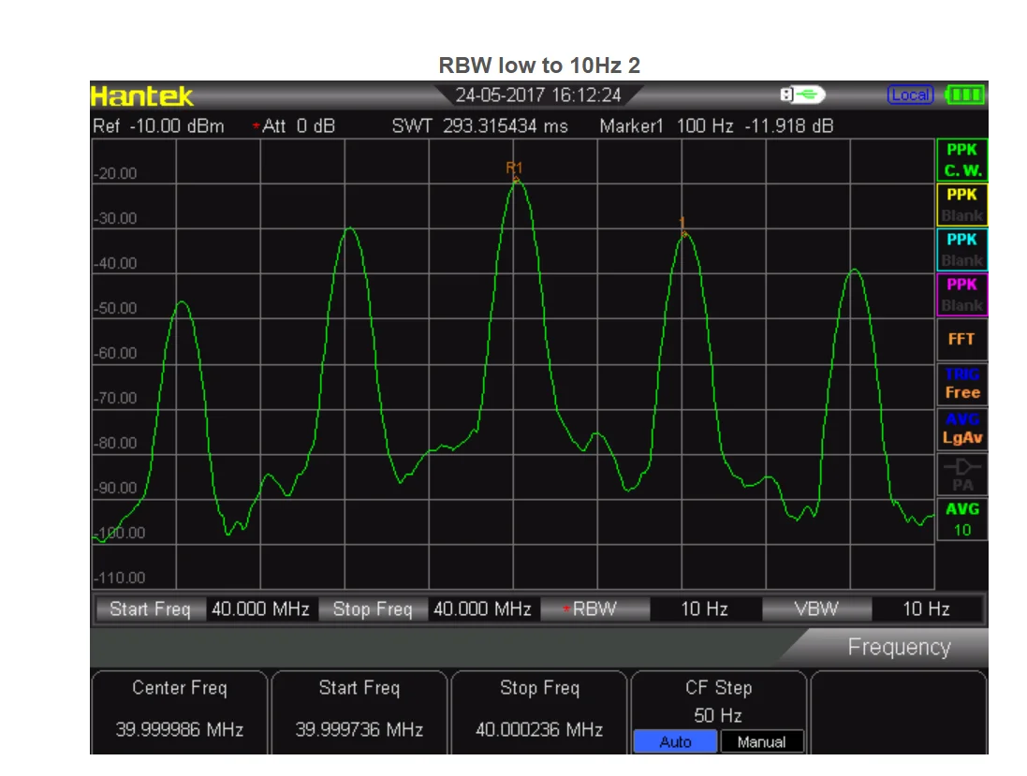1027x776 pixels.
Task: Click the 50 Hz CF Step value
Action: point(718,715)
